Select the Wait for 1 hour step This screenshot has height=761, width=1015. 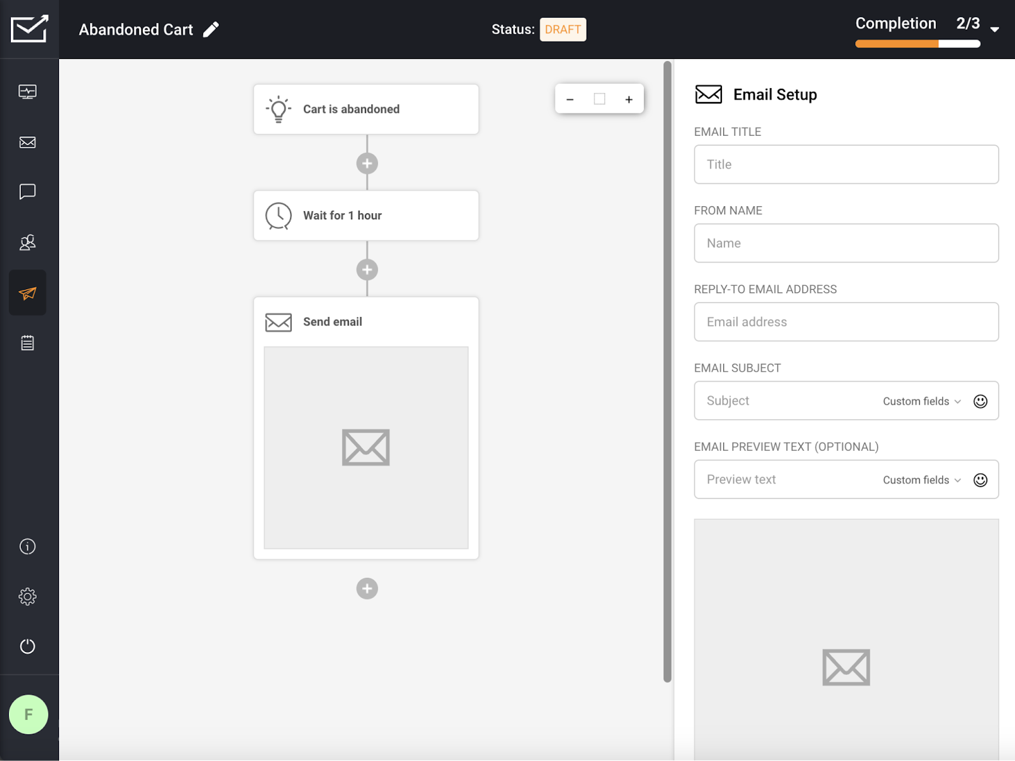[366, 215]
